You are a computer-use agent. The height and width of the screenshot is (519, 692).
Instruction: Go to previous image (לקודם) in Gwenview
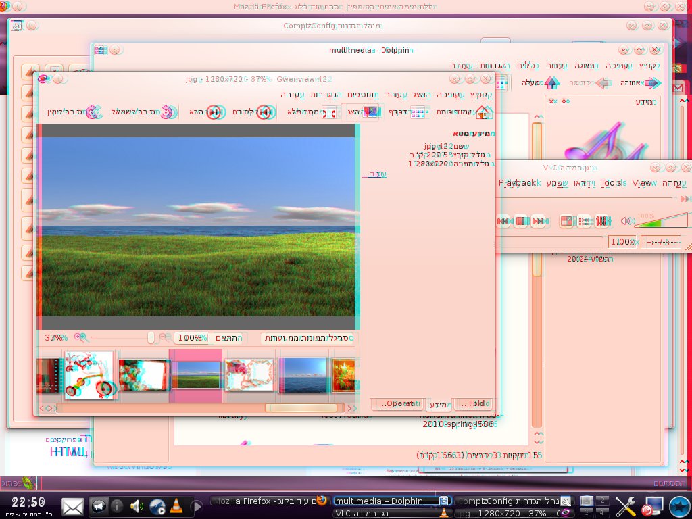254,112
